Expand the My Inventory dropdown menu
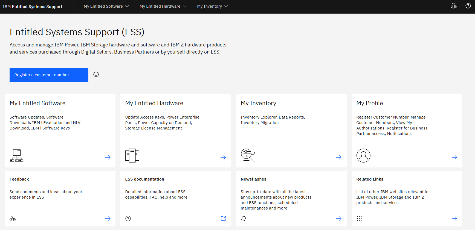Viewport: 475px width, 230px height. click(x=212, y=6)
